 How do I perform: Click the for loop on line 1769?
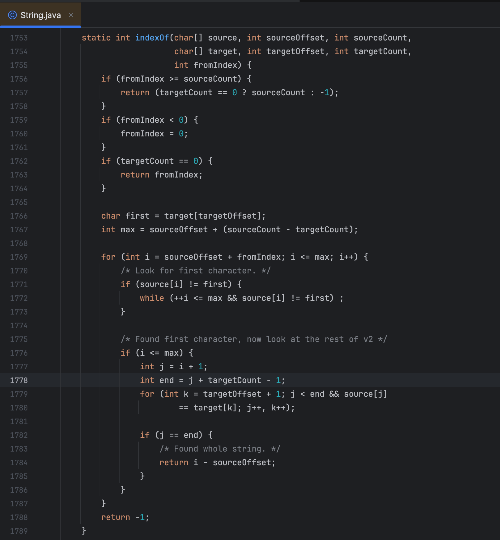point(108,257)
